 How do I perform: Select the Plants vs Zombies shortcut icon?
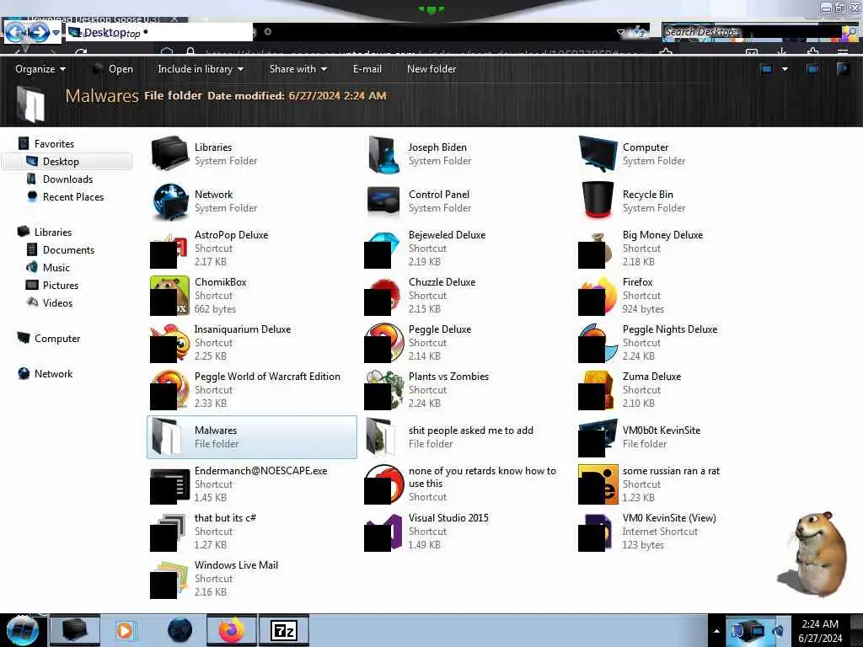pos(383,389)
